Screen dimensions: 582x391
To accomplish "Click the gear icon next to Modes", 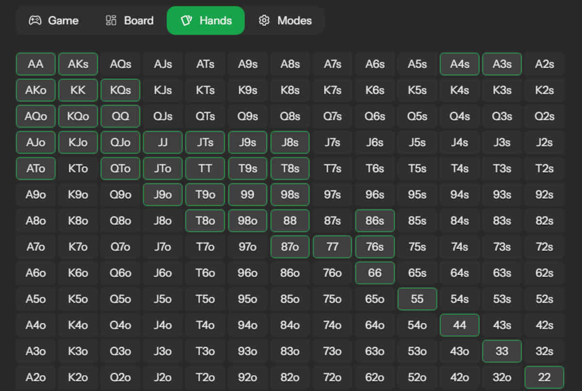I will pyautogui.click(x=264, y=20).
